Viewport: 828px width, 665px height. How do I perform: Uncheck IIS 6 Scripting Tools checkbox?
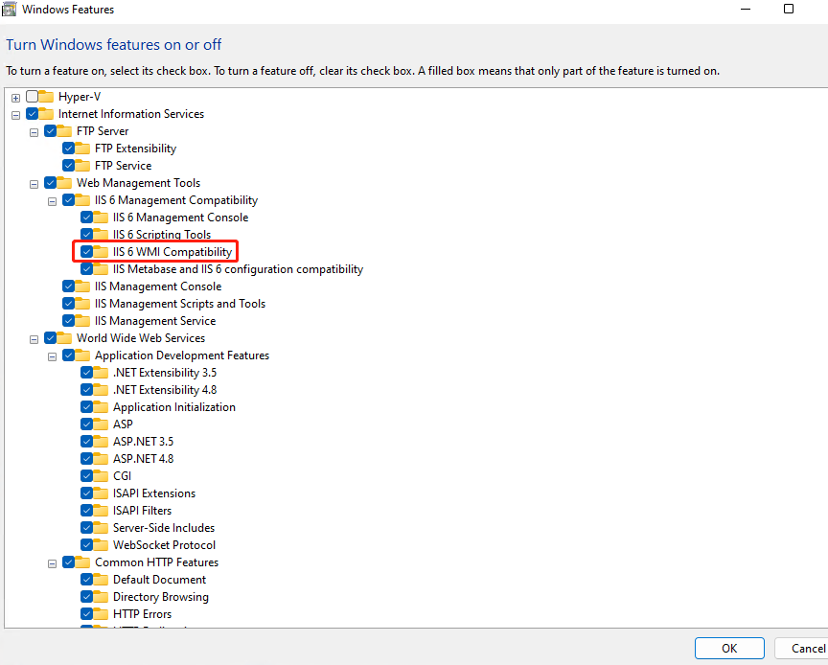(x=87, y=234)
